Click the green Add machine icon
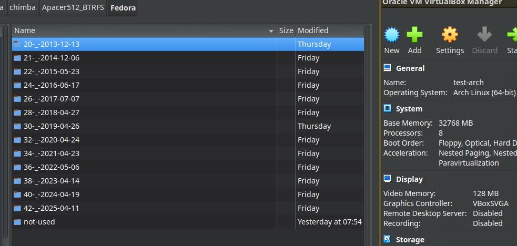This screenshot has width=517, height=246. [x=414, y=35]
